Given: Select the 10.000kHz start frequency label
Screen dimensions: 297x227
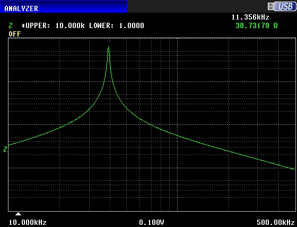Looking at the screenshot, I should click(28, 222).
